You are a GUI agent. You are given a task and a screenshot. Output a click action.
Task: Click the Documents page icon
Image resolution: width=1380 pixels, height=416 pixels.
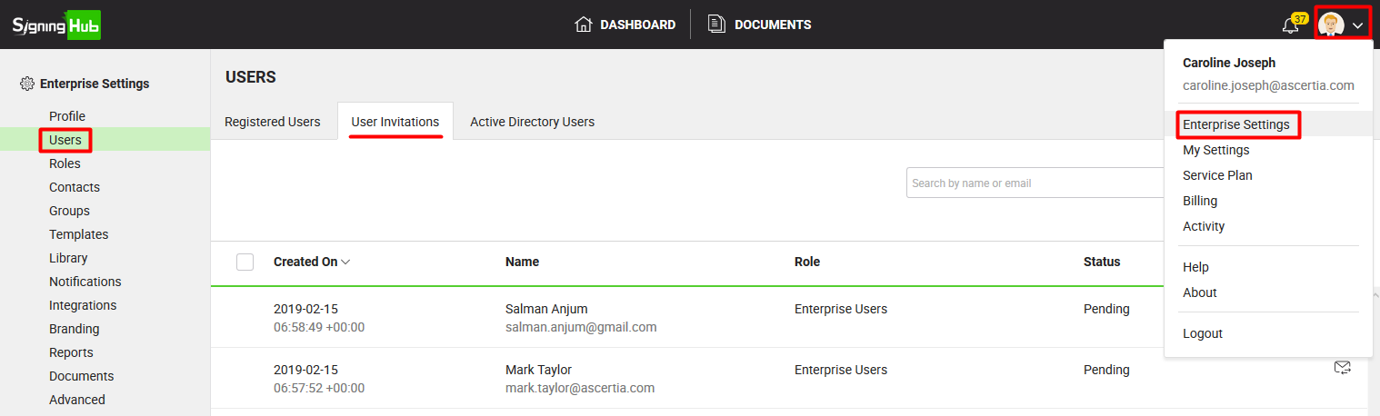click(717, 25)
